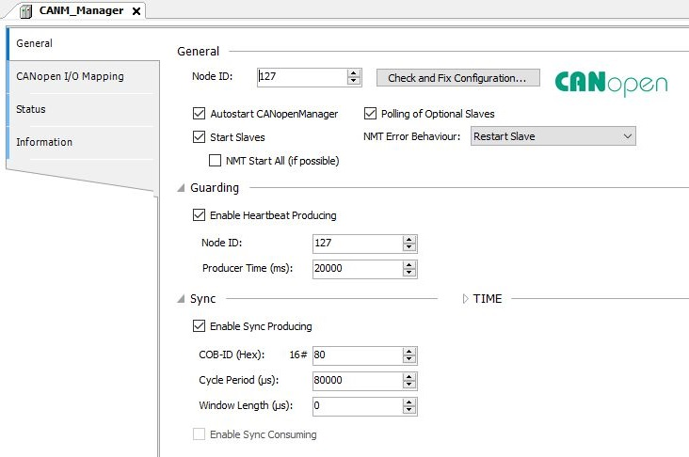Decrement the General Node ID value
The height and width of the screenshot is (457, 689).
click(354, 81)
